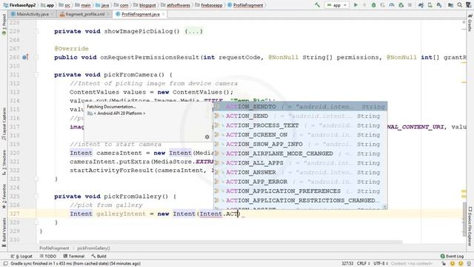The height and width of the screenshot is (267, 474).
Task: Click pickFromGallery() in bottom breadcrumb
Action: point(93,248)
